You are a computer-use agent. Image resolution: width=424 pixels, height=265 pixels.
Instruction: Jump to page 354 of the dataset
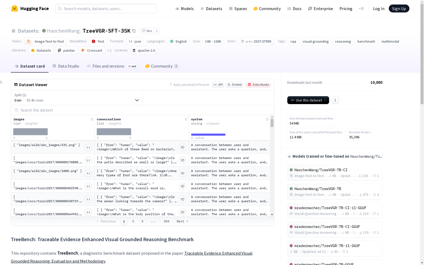166,221
